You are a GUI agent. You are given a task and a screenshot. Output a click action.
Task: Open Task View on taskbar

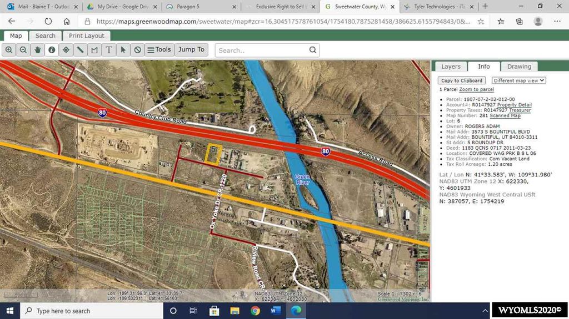pos(193,311)
